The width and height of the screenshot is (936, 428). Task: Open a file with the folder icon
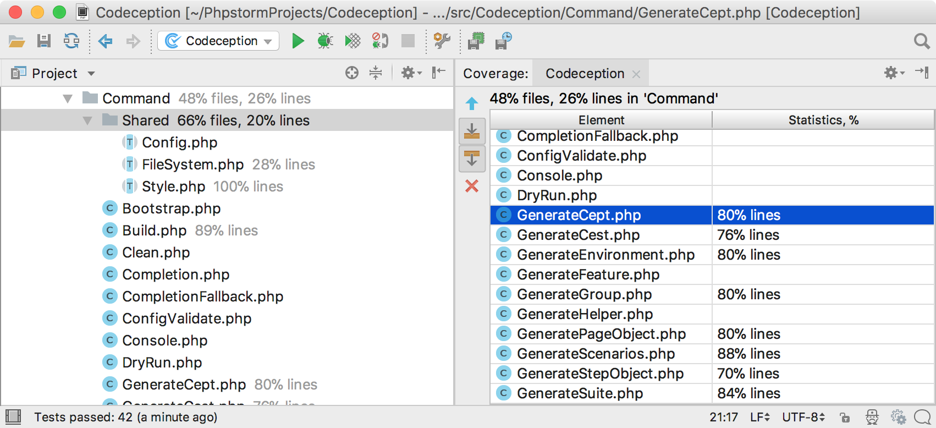[16, 41]
